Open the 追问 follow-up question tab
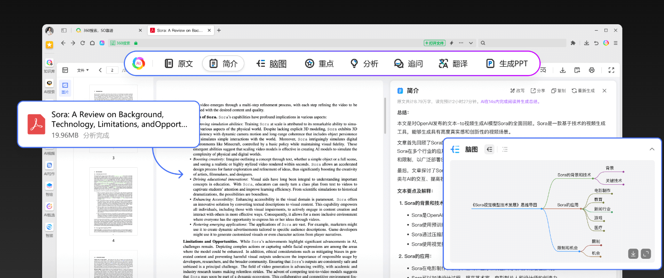This screenshot has width=664, height=278. tap(408, 64)
